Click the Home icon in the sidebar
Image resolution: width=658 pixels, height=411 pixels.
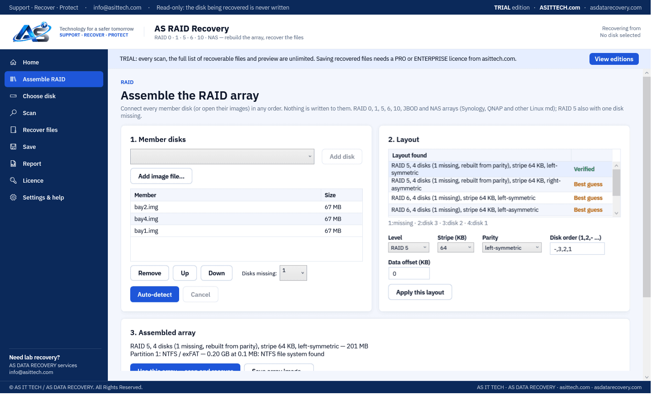click(x=13, y=62)
